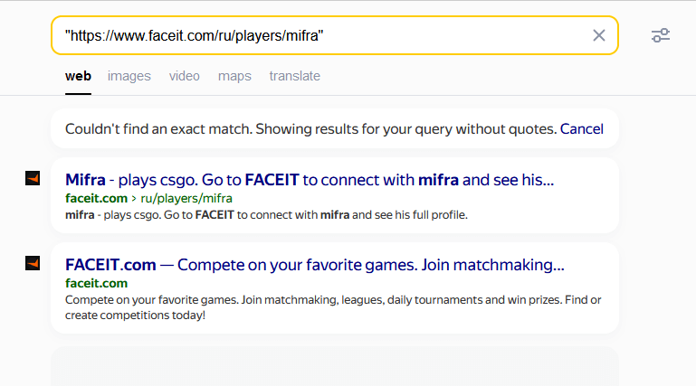Clear the search query with X icon
This screenshot has height=386, width=696.
(x=599, y=35)
